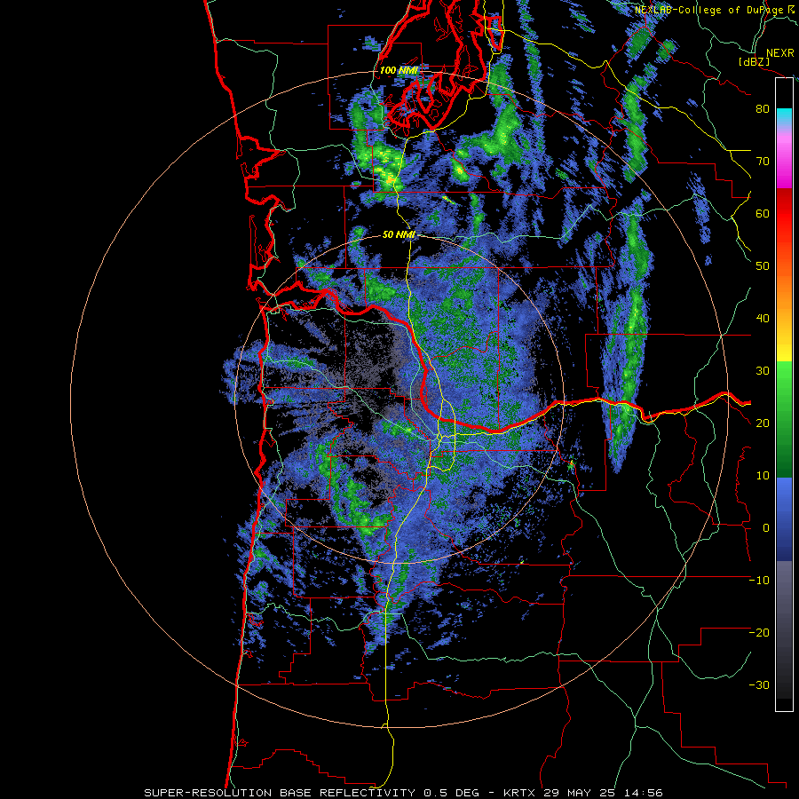799x799 pixels.
Task: Click the cyan segment of the color bar
Action: (x=784, y=116)
